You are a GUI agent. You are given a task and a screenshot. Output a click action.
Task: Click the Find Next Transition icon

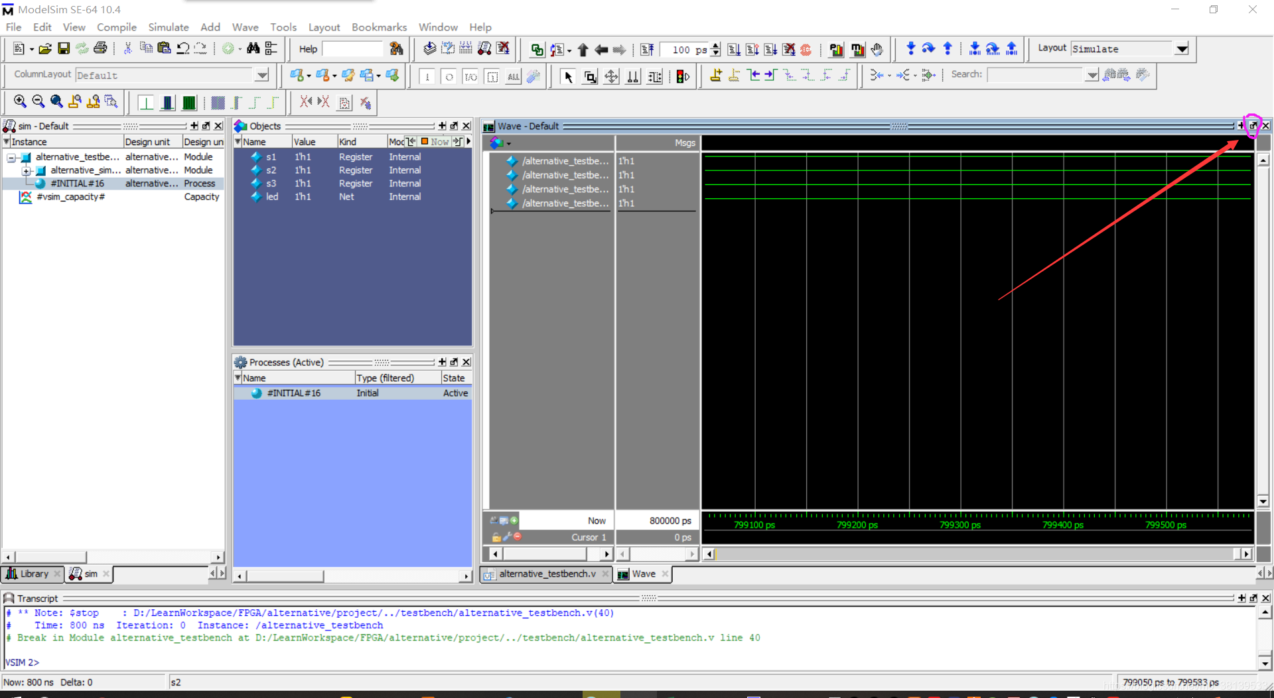pos(770,75)
